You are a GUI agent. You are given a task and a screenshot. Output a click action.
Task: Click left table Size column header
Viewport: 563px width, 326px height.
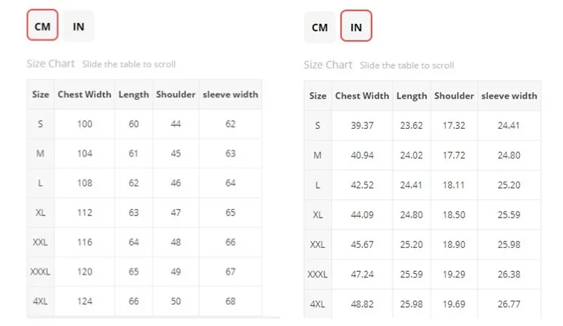point(41,94)
